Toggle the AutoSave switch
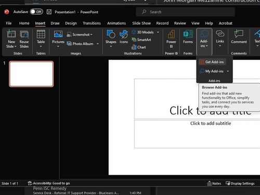This screenshot has width=260, height=195. click(36, 12)
